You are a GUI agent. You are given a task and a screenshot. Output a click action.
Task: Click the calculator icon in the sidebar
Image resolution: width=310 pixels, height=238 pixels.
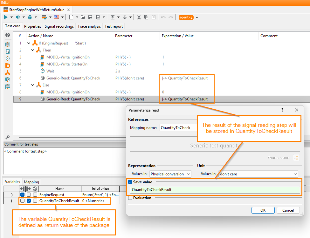[8, 51]
